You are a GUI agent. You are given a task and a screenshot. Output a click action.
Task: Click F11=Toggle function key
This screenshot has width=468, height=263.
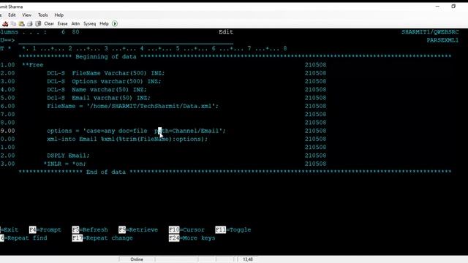[233, 230]
